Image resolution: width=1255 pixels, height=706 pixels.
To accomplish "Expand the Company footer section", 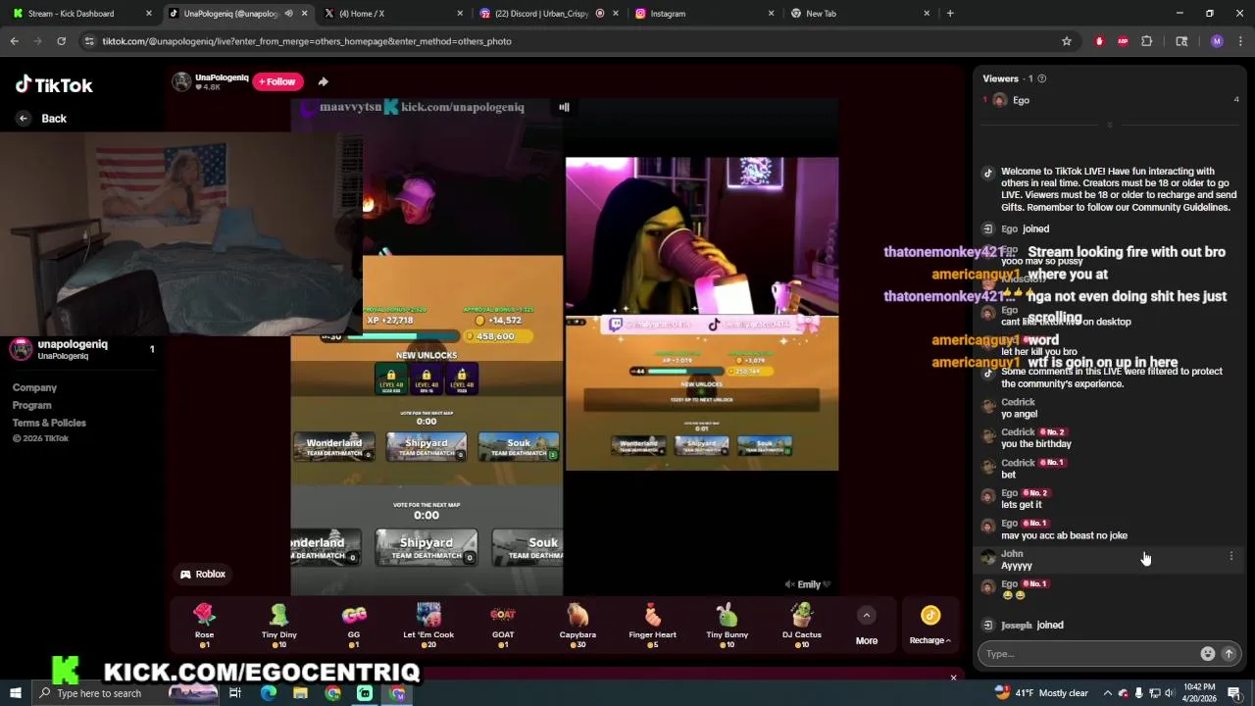I will coord(34,387).
